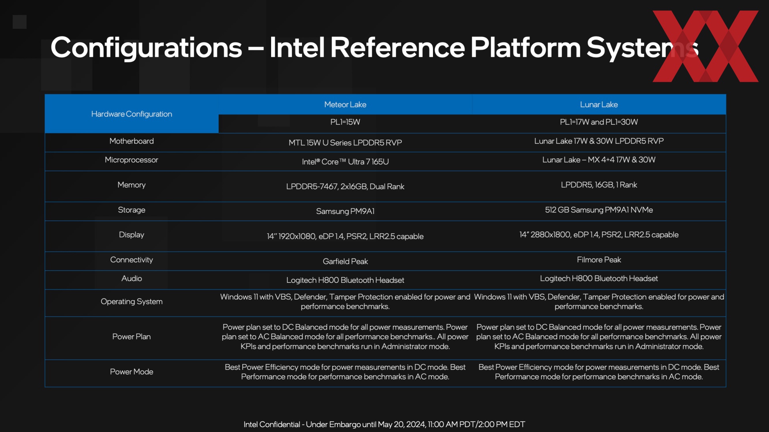769x432 pixels.
Task: Select Meteor Lake Best Power Efficiency mode text
Action: [345, 372]
